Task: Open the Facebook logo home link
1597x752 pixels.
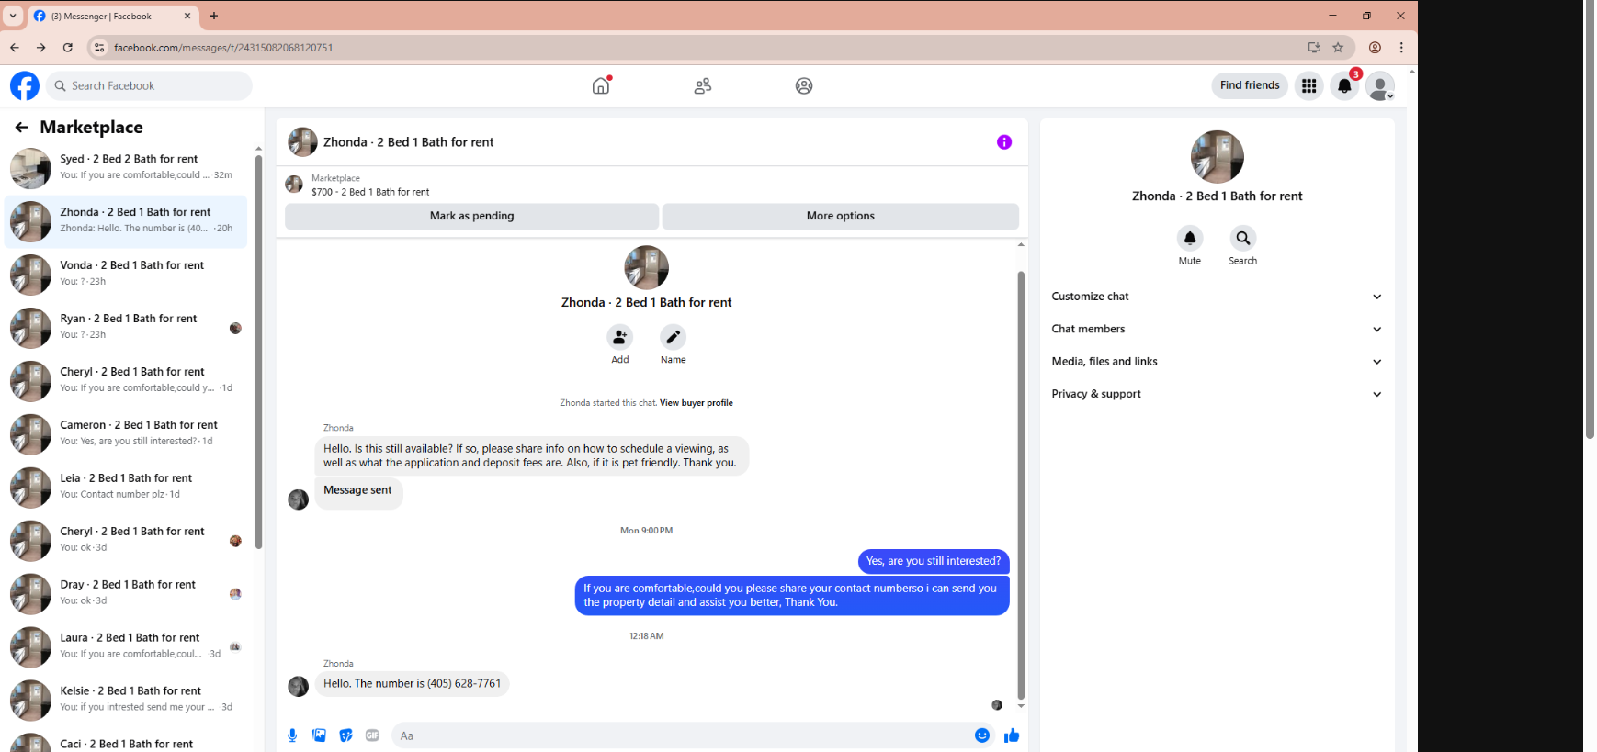Action: [25, 85]
